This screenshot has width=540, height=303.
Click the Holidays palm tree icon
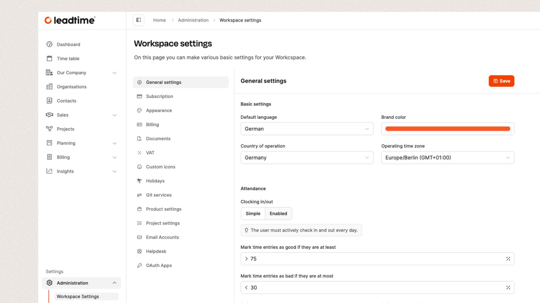pos(139,181)
